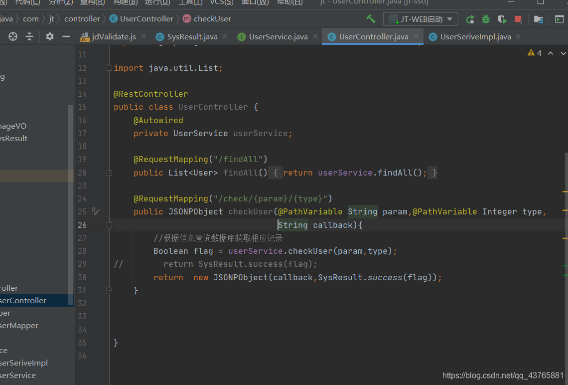Stop the running application red square
The height and width of the screenshot is (385, 568).
[x=518, y=19]
